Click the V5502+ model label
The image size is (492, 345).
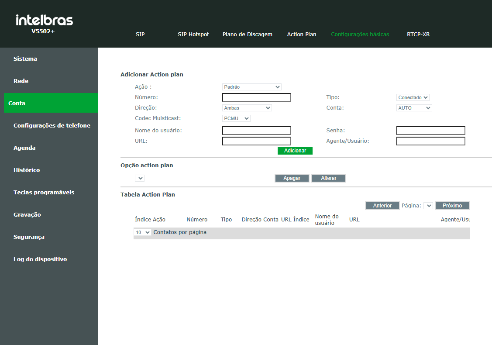(43, 31)
